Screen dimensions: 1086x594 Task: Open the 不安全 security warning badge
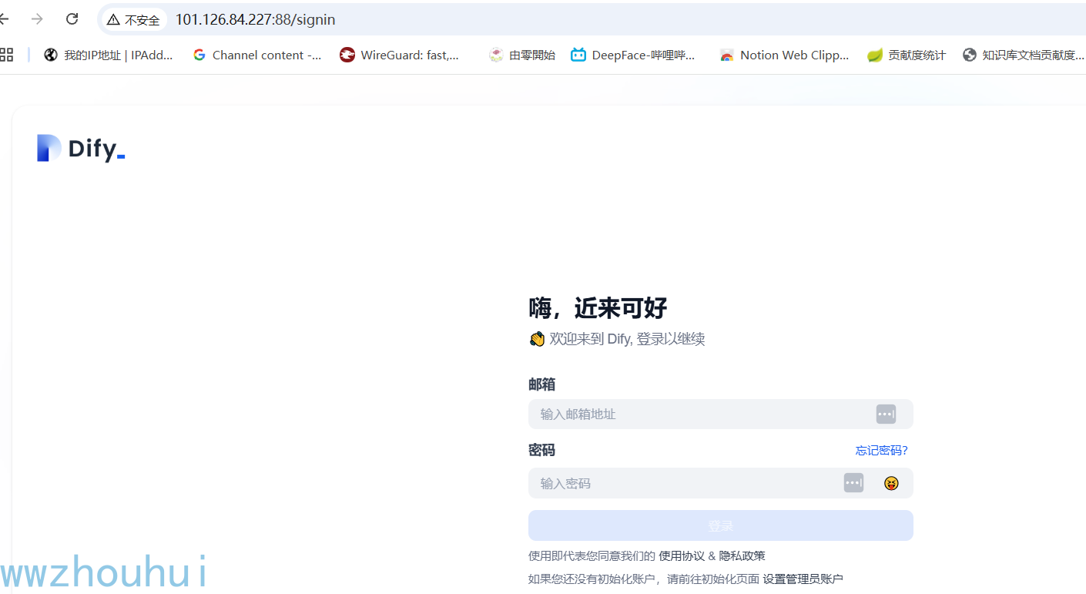point(134,20)
